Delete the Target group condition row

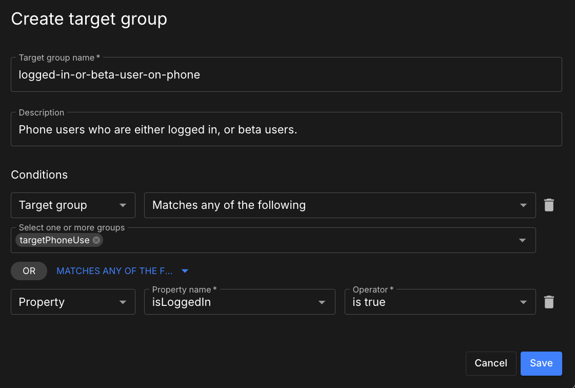[x=549, y=205]
